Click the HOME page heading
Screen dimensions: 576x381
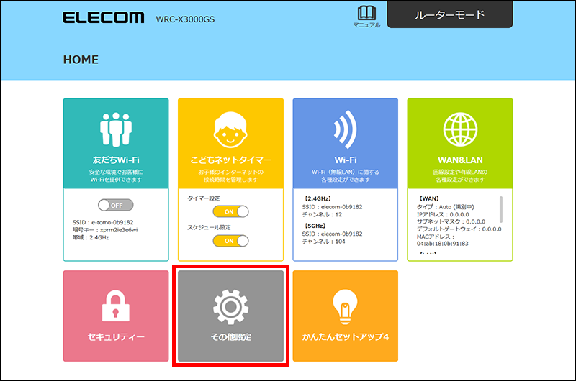pyautogui.click(x=81, y=60)
